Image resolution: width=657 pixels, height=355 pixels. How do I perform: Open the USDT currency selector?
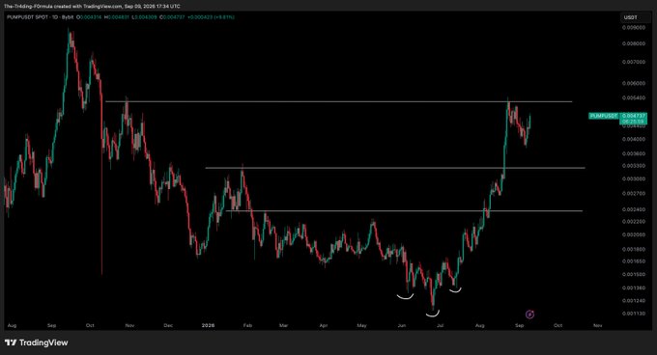[635, 17]
